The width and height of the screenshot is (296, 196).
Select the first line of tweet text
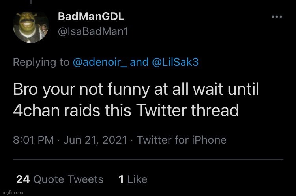point(136,90)
